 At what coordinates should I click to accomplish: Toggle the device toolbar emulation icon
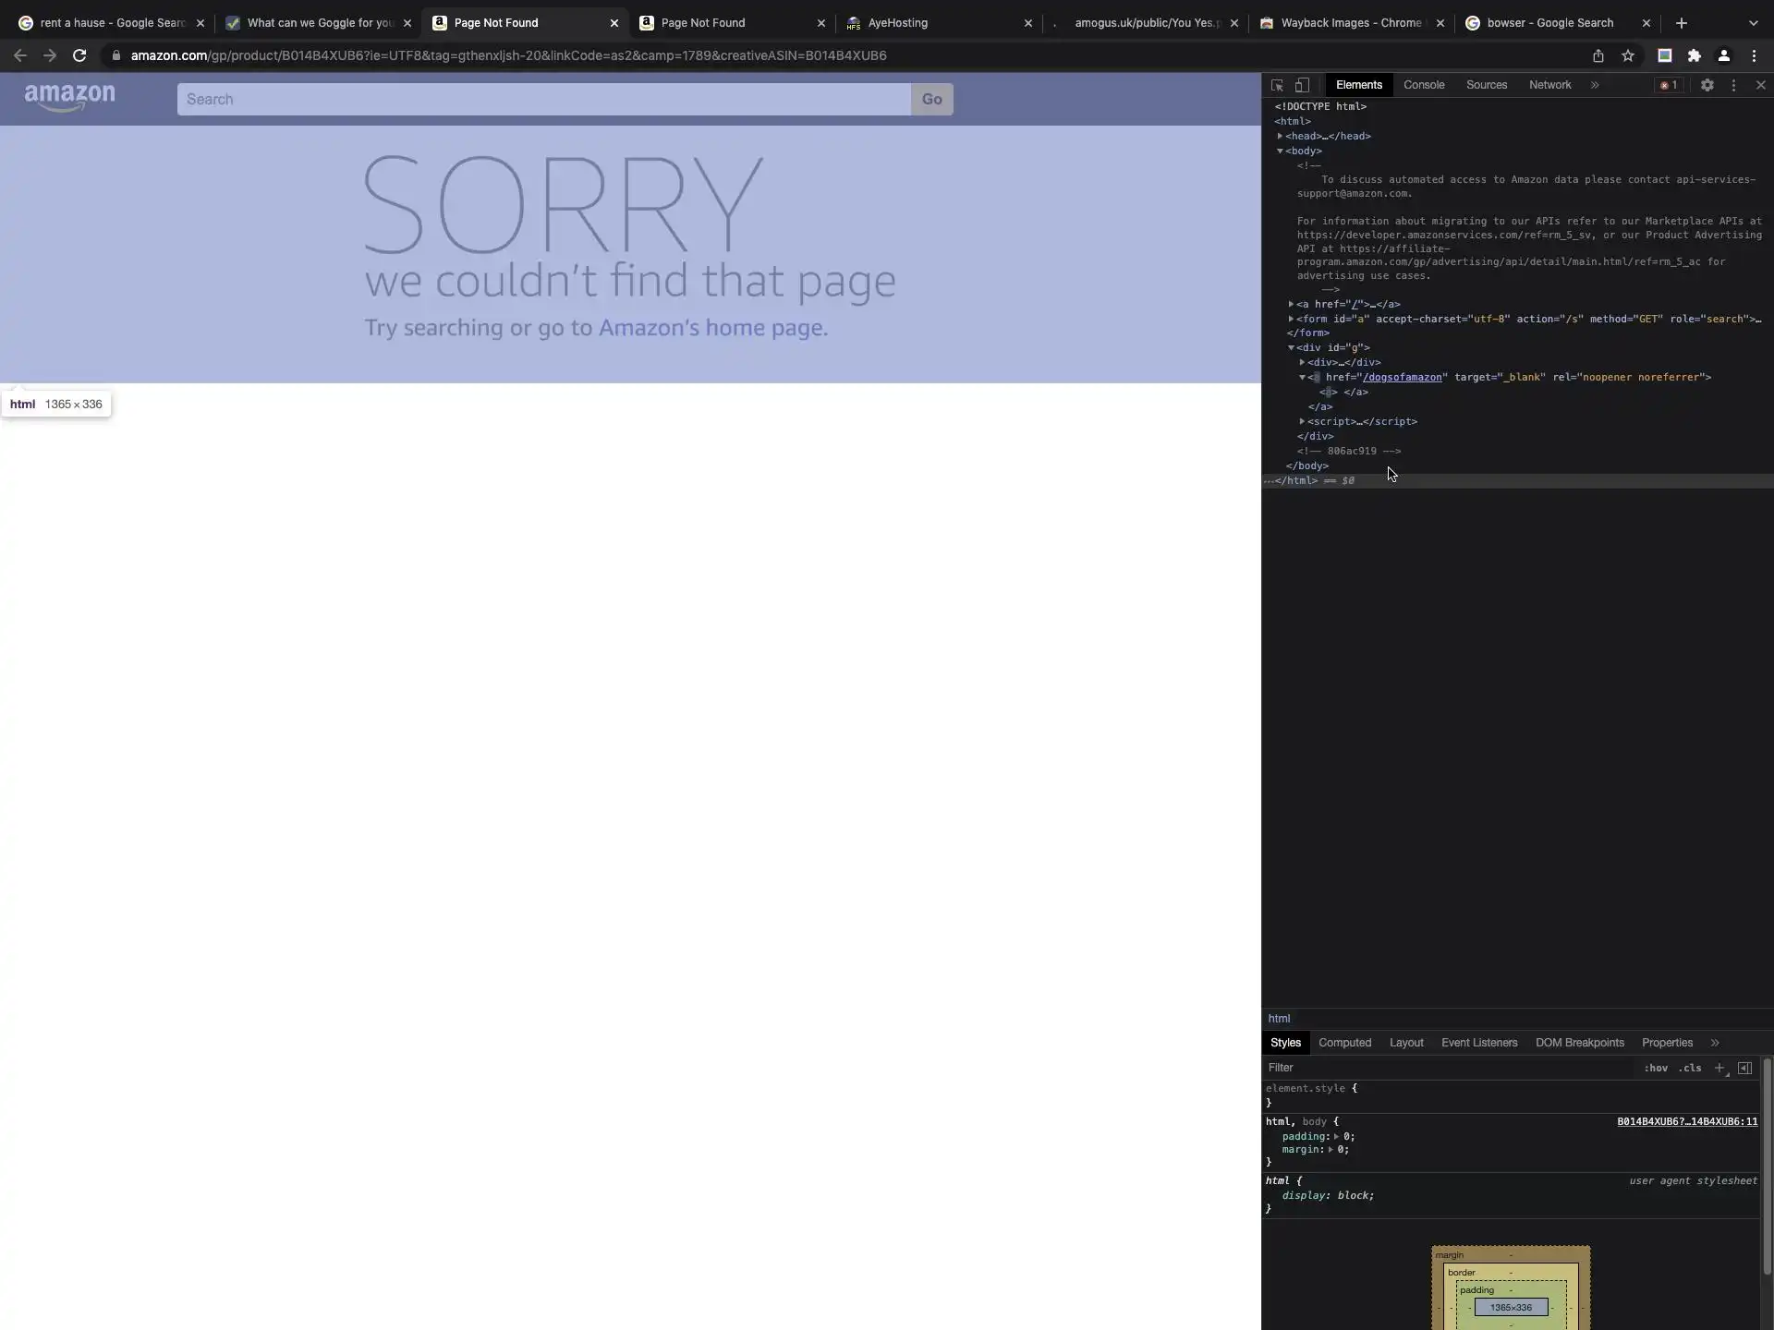(x=1302, y=85)
